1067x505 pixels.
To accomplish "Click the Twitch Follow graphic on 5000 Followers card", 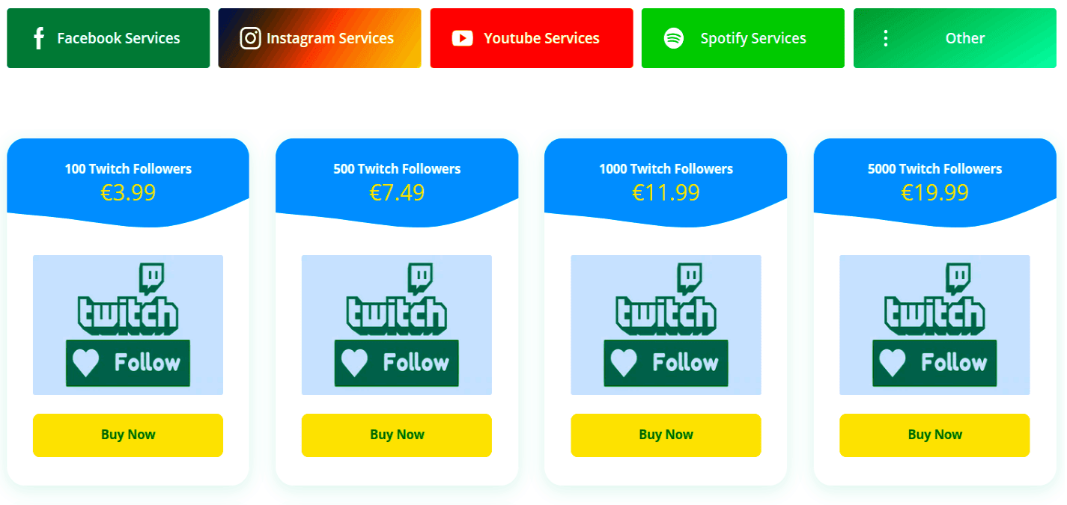I will 934,362.
